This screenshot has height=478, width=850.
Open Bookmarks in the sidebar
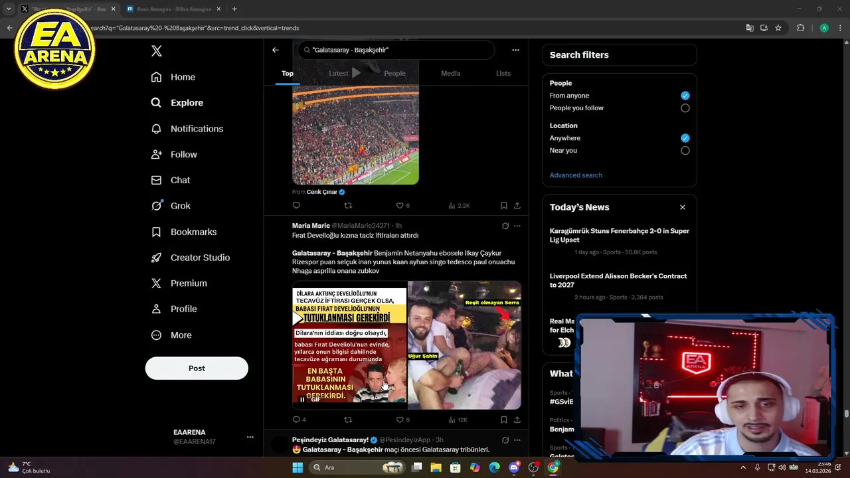tap(184, 232)
